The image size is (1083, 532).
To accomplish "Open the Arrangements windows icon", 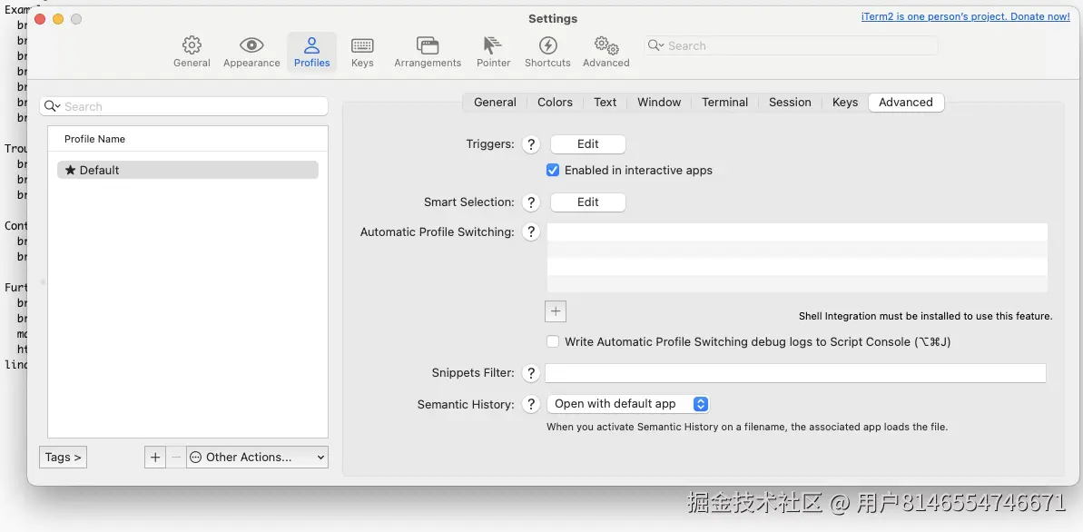I will (x=428, y=45).
